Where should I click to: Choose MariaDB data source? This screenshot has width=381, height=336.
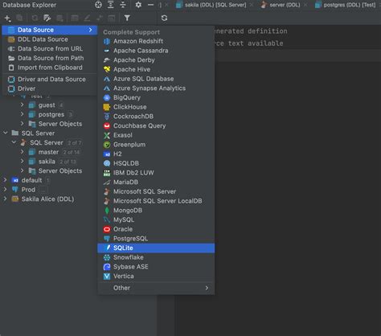[x=156, y=182]
